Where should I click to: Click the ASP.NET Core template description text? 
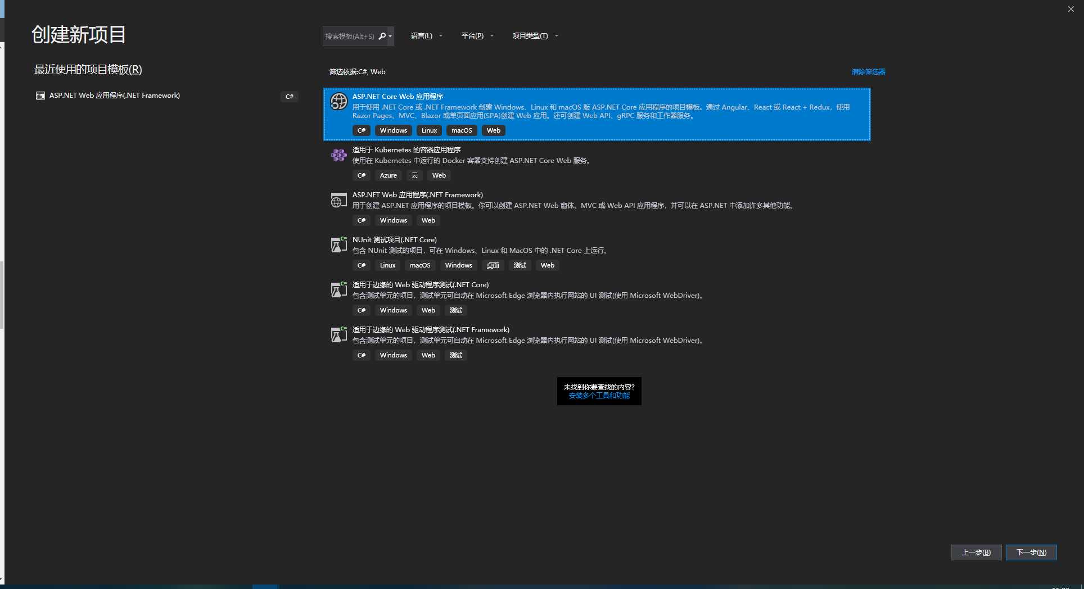click(601, 111)
